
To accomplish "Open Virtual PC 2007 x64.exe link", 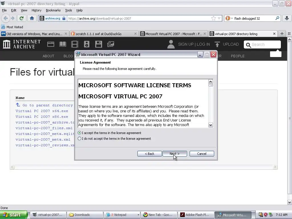I will (42, 111).
